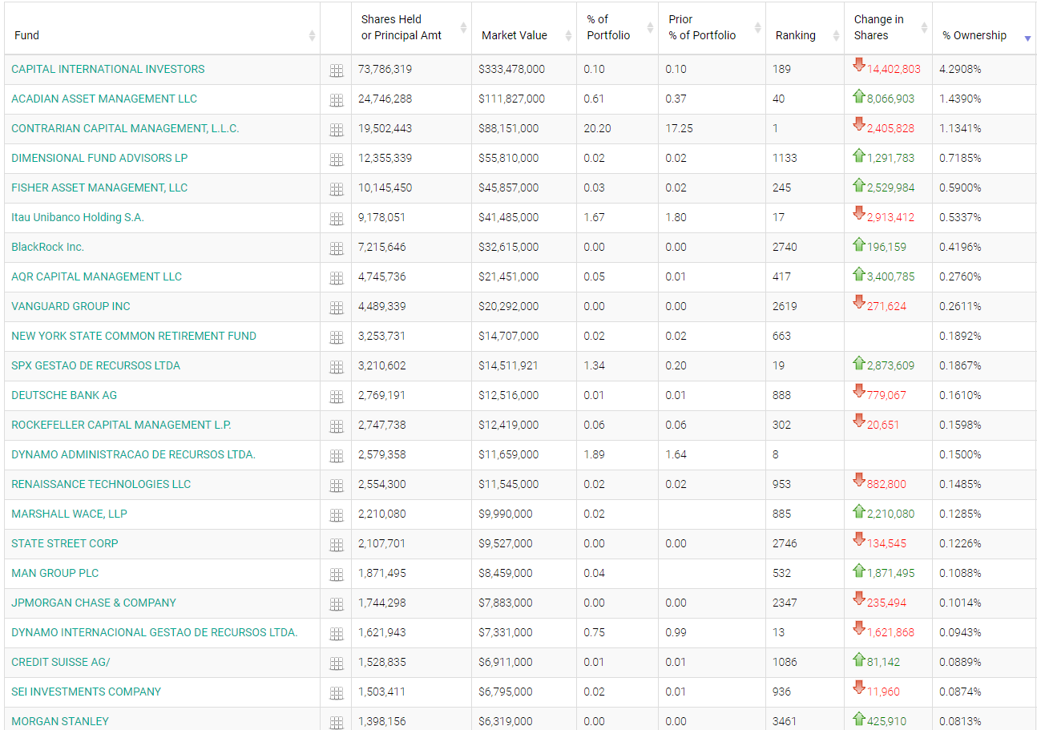
Task: Open grid icon for State Street Corp row
Action: tap(337, 545)
